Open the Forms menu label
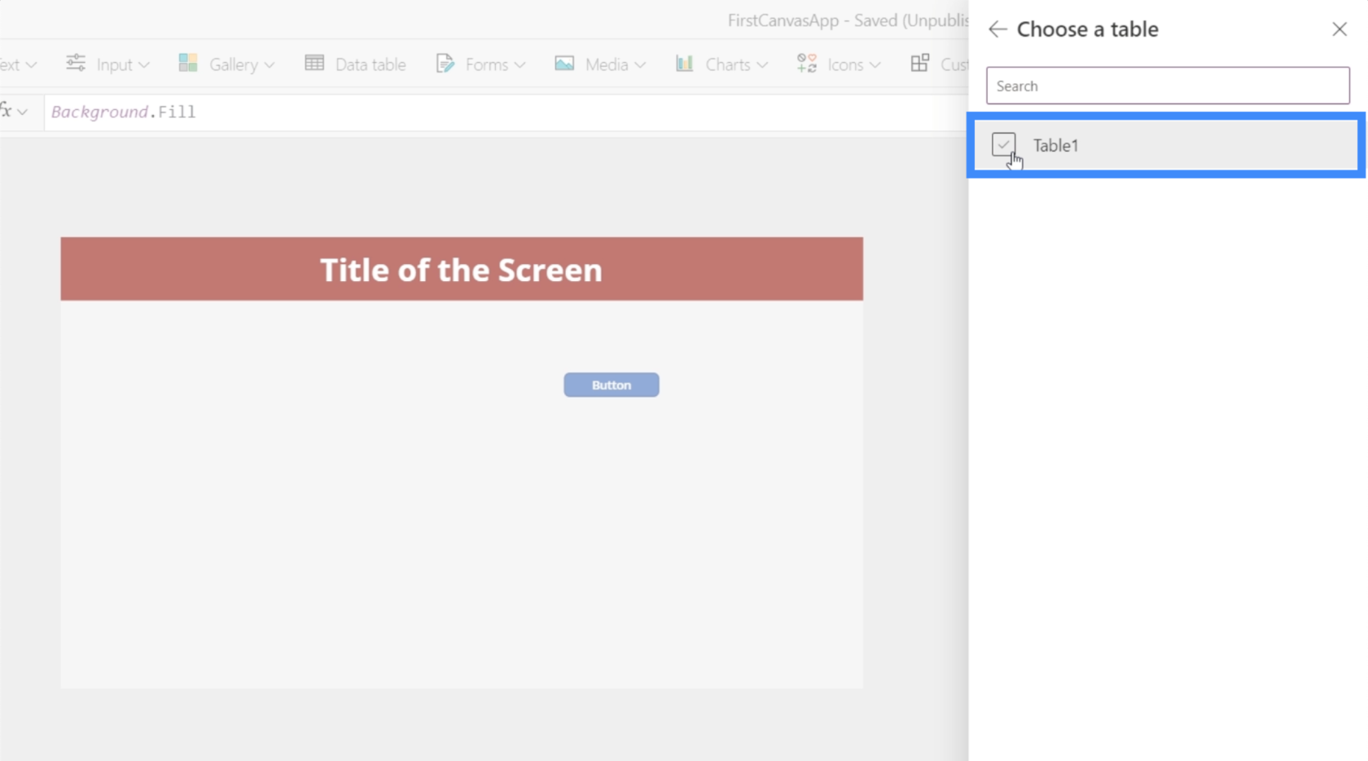 pos(487,64)
